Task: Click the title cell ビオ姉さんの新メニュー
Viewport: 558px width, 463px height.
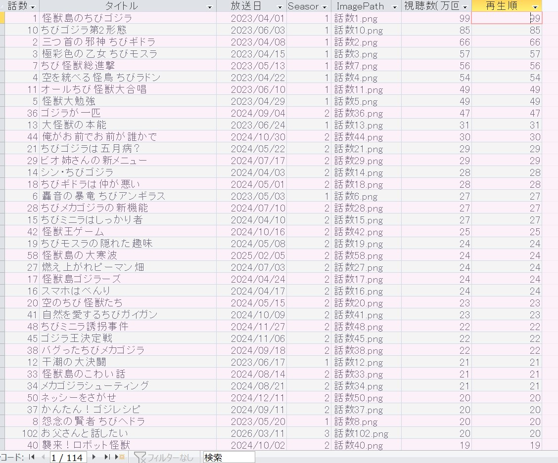Action: [128, 161]
